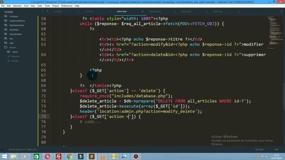The width and height of the screenshot is (285, 160).
Task: Show hidden system tray icons
Action: 254,157
